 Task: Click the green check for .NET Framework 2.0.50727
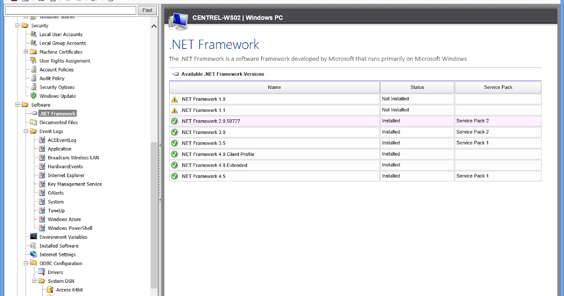(175, 121)
